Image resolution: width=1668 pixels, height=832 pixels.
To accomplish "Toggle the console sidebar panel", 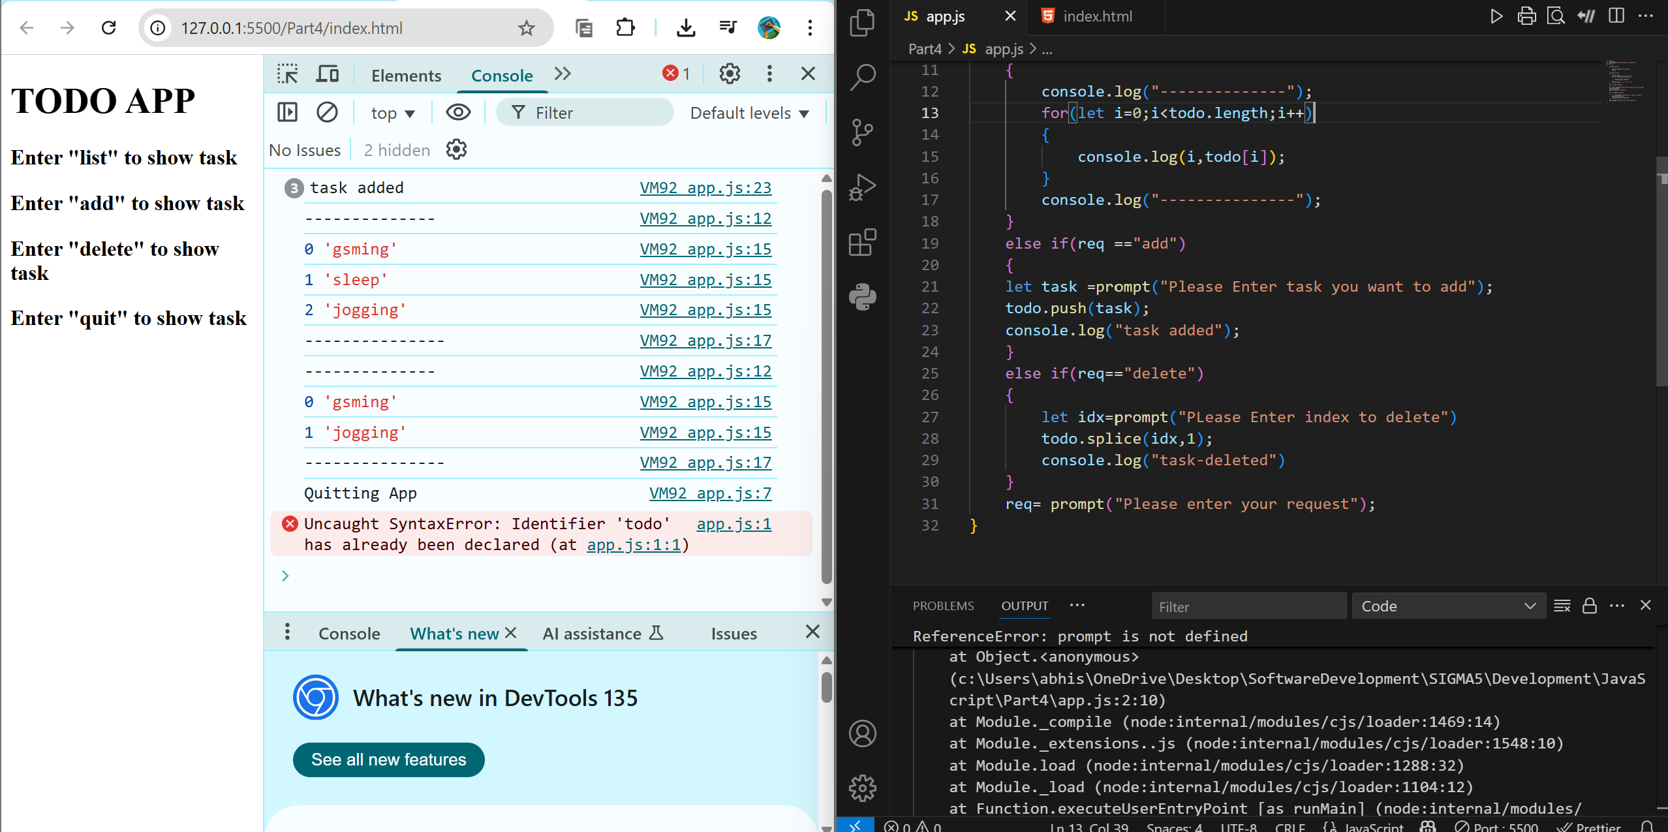I will [287, 113].
